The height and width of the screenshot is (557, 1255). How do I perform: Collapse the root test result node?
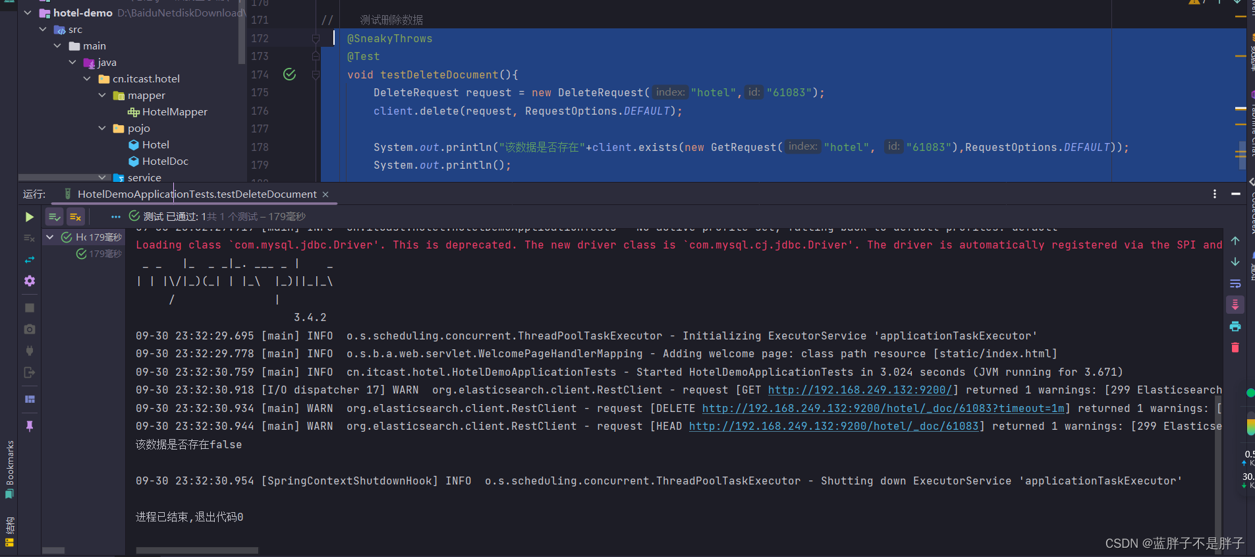[50, 237]
